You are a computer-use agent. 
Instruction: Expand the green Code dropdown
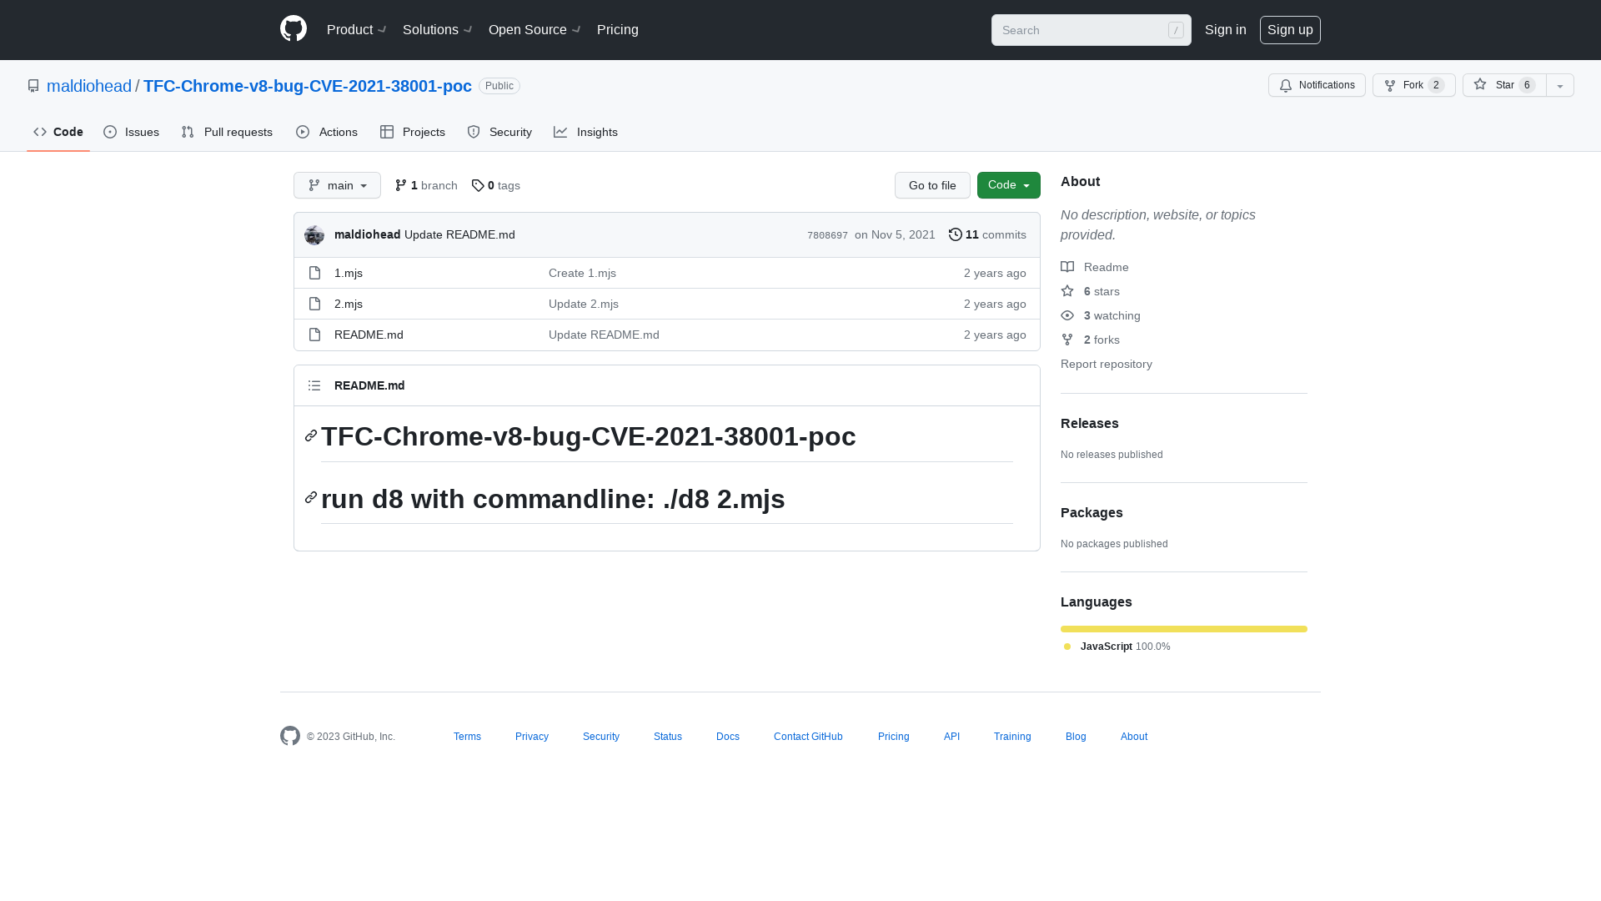click(1009, 185)
